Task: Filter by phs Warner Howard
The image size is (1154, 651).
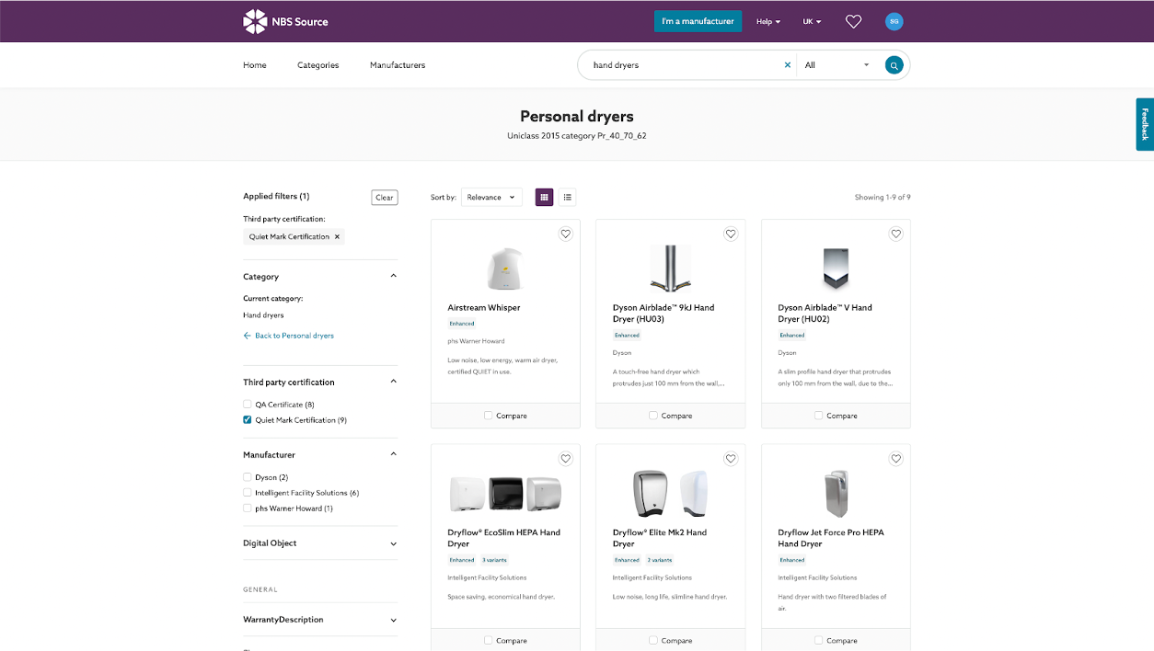Action: click(x=247, y=508)
